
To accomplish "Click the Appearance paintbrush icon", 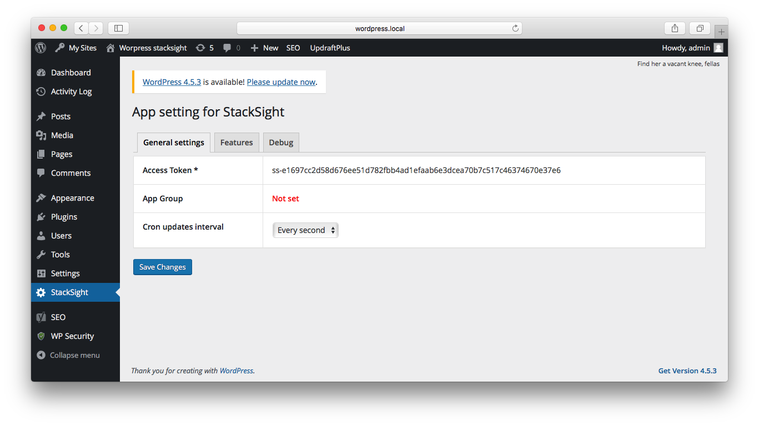I will [x=41, y=198].
